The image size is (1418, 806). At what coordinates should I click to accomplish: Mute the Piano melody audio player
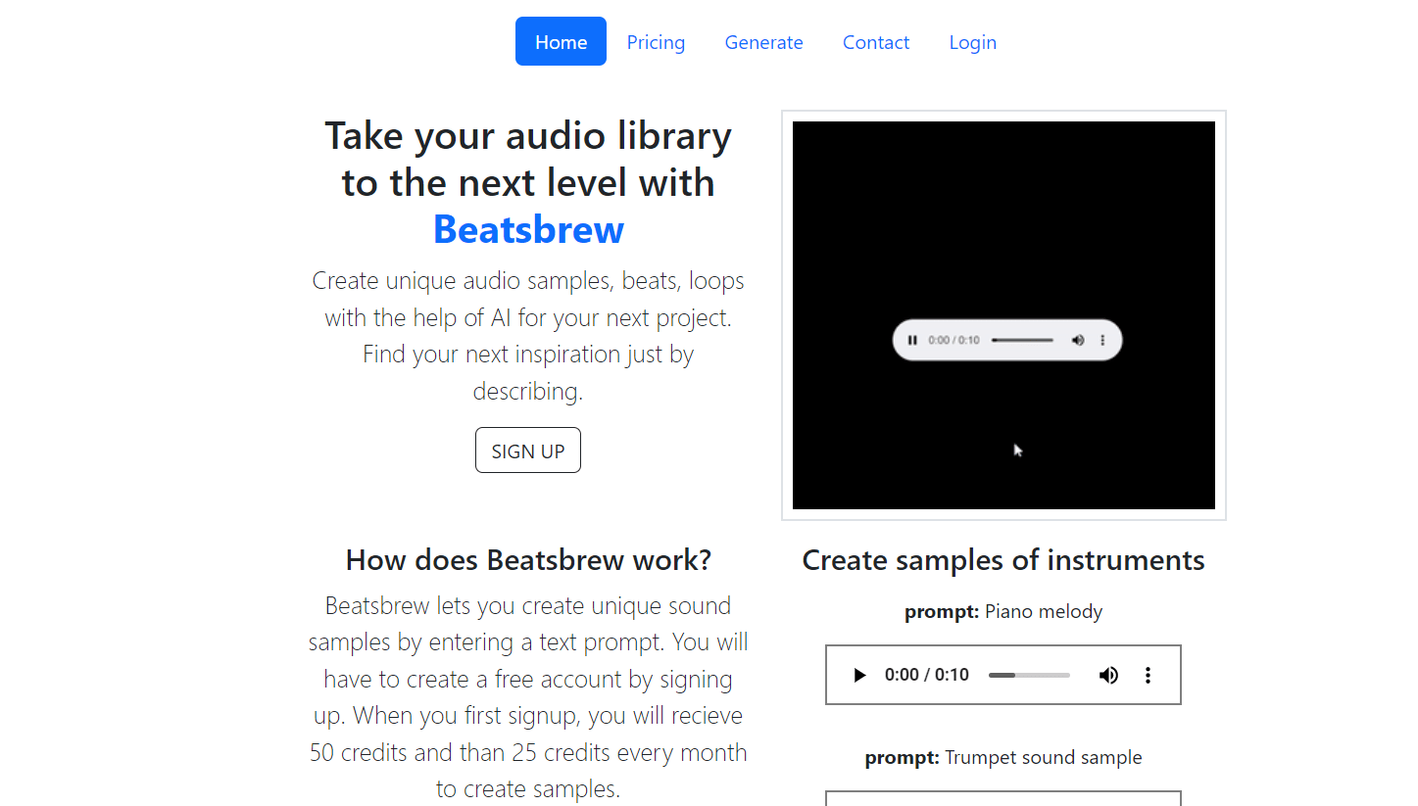pos(1108,675)
